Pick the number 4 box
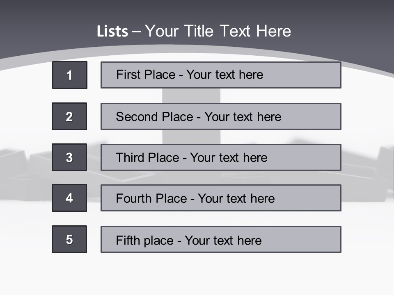 pyautogui.click(x=69, y=198)
